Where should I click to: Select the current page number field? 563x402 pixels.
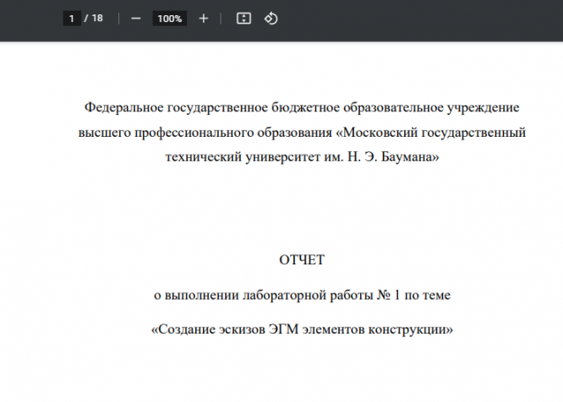pos(72,19)
